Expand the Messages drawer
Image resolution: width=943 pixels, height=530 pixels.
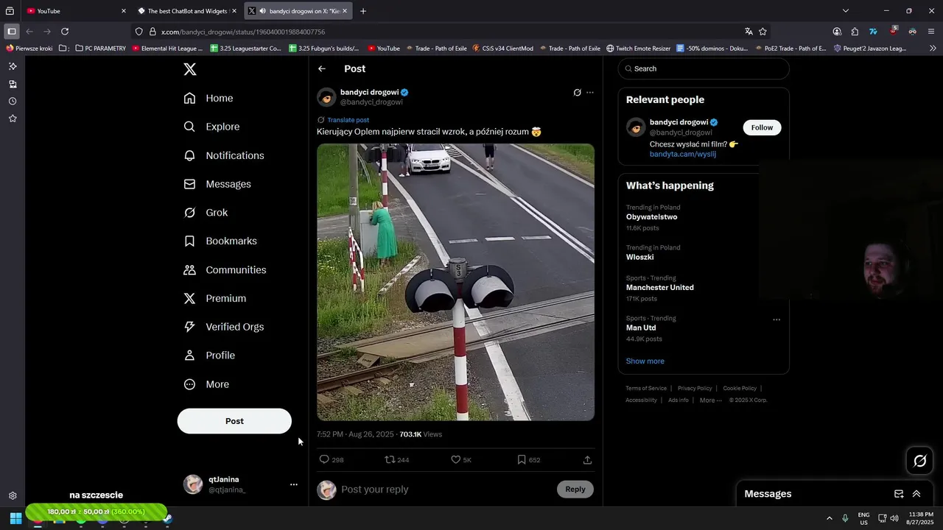(916, 494)
